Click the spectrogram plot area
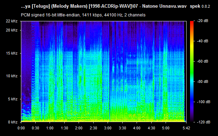Viewport: 218px width, 136px height. pos(104,72)
